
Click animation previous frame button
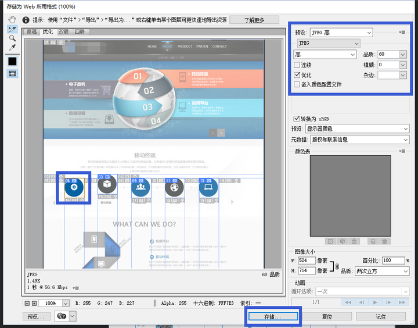362,302
